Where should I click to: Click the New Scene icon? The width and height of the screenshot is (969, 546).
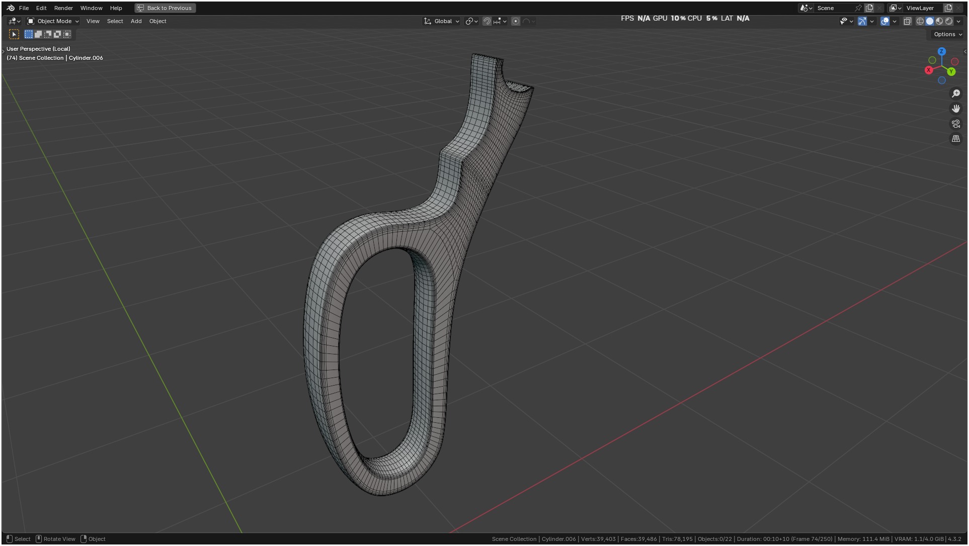pos(869,8)
